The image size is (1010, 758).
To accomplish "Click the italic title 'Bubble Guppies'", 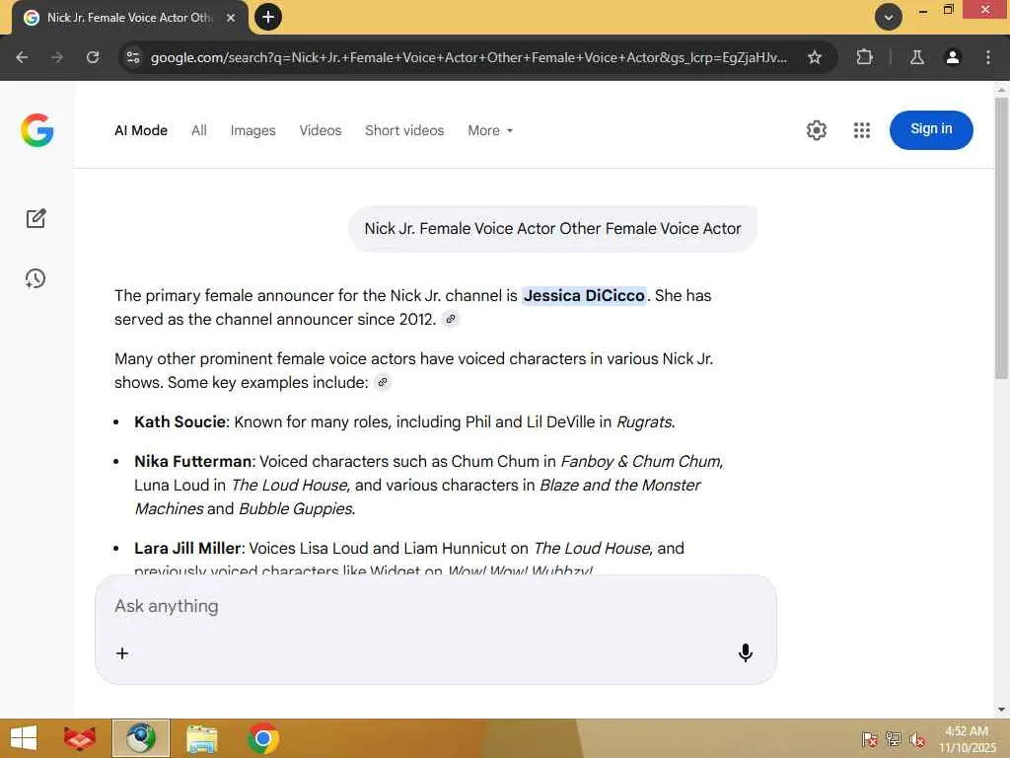I will [295, 508].
